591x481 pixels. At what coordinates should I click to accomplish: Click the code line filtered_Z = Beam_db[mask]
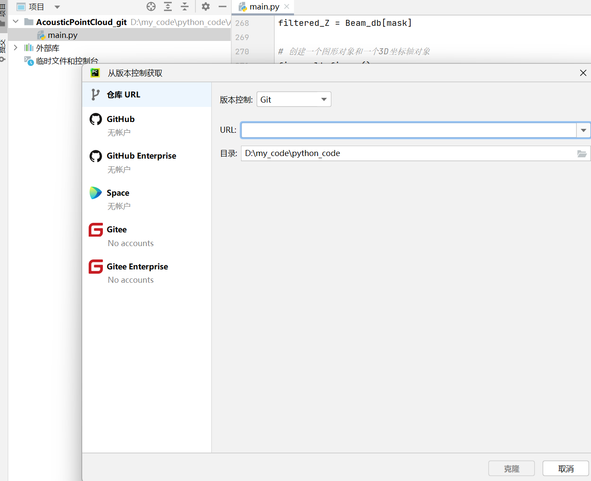point(345,23)
